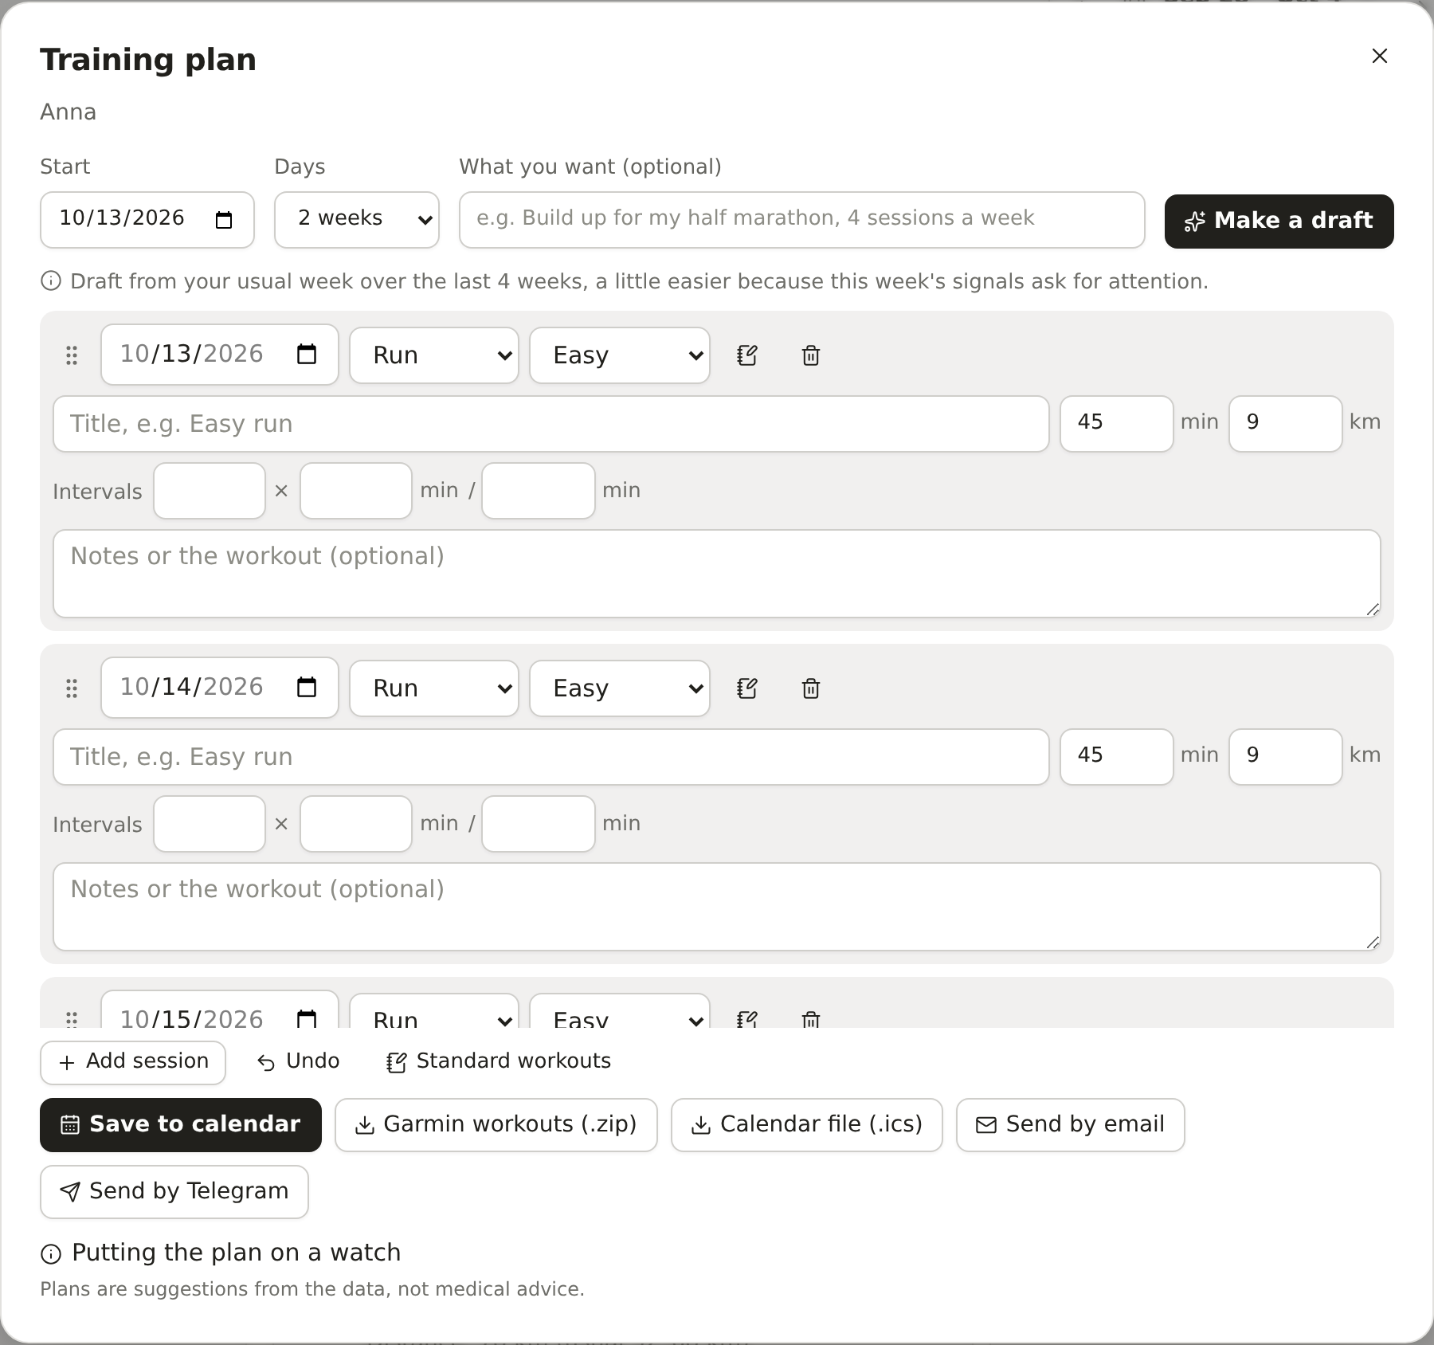1434x1345 pixels.
Task: Open calendar picker for 10/15/2026 session
Action: [307, 1018]
